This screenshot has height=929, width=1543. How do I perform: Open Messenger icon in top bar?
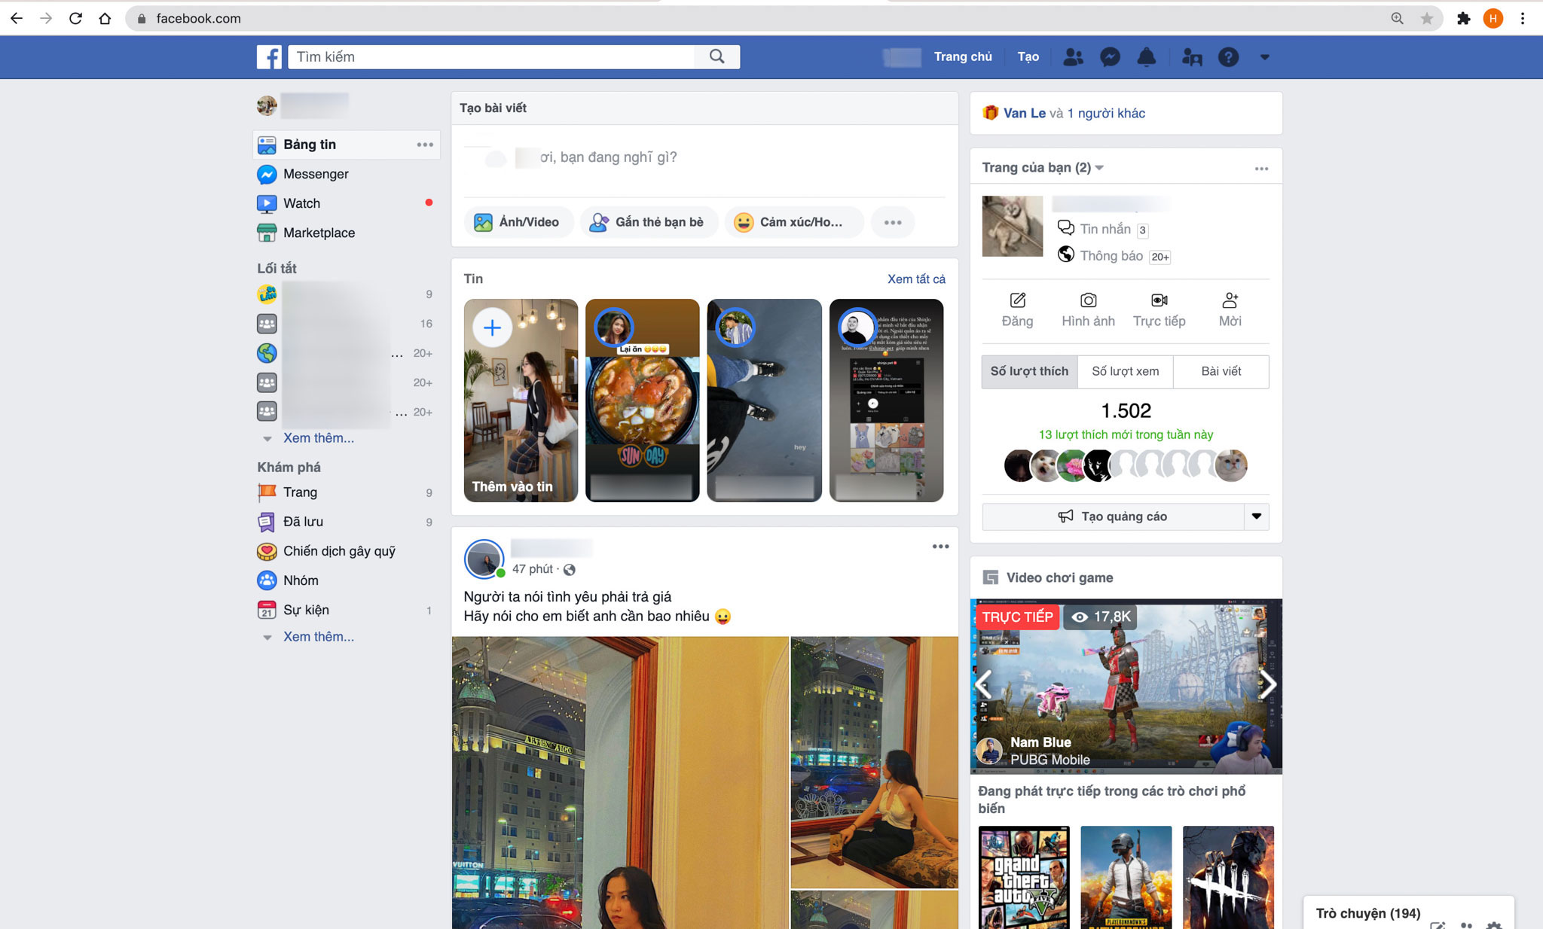[x=1110, y=56]
